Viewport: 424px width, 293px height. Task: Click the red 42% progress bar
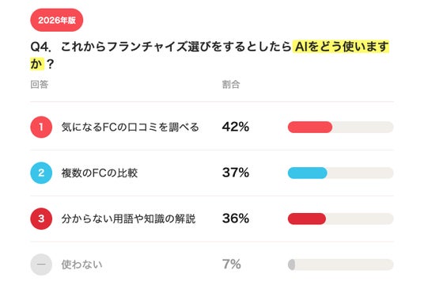click(x=340, y=127)
